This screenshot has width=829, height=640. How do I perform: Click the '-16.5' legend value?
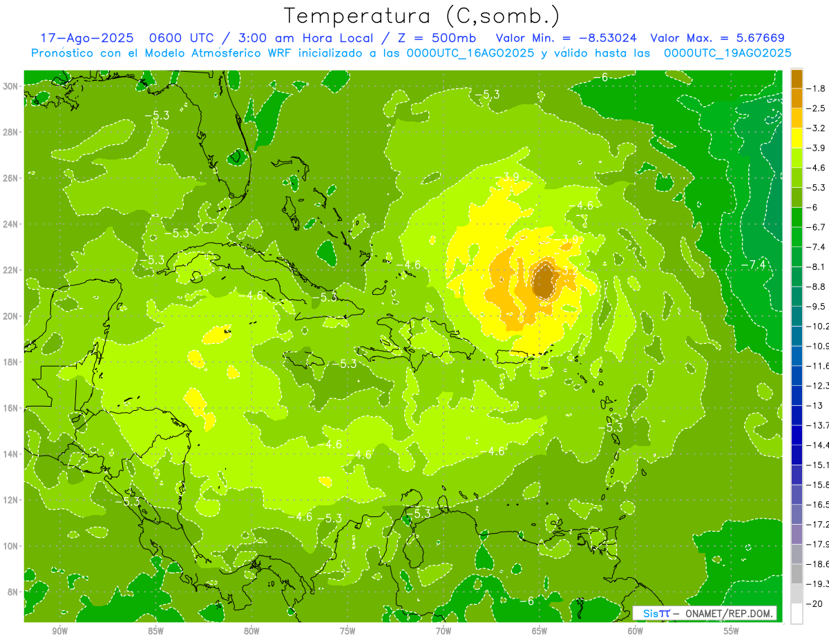(x=818, y=504)
